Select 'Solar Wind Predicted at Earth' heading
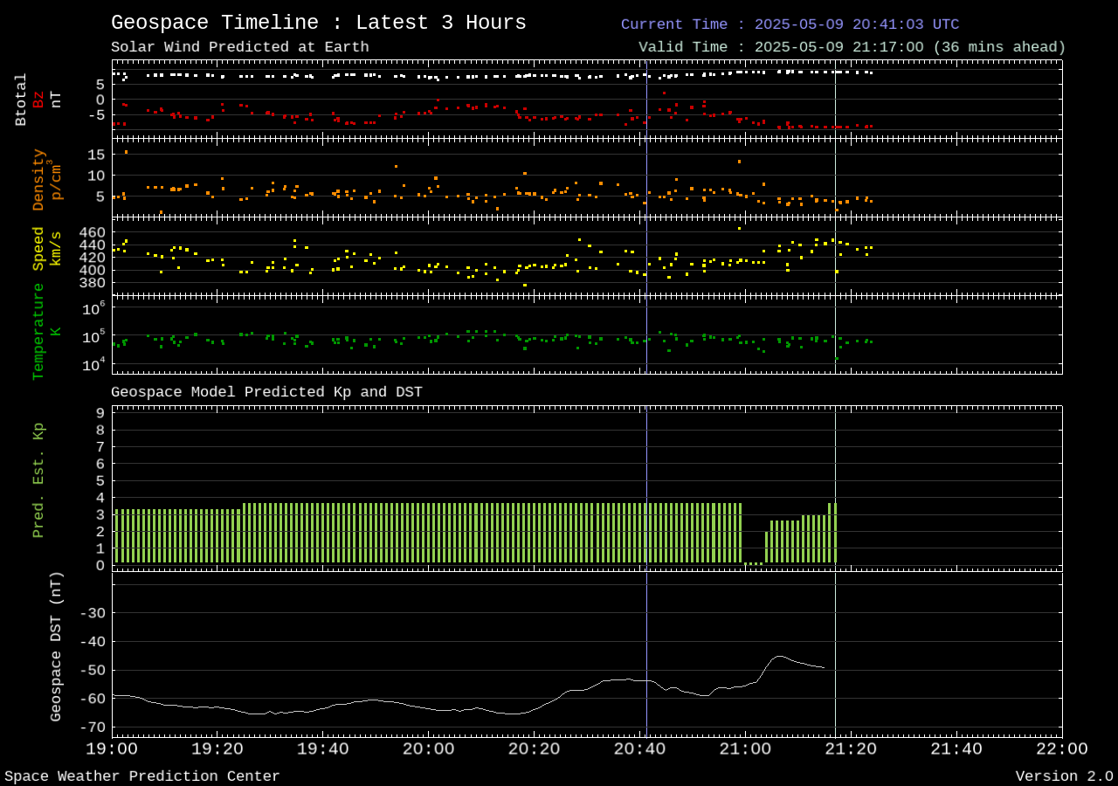The height and width of the screenshot is (786, 1118). (240, 47)
